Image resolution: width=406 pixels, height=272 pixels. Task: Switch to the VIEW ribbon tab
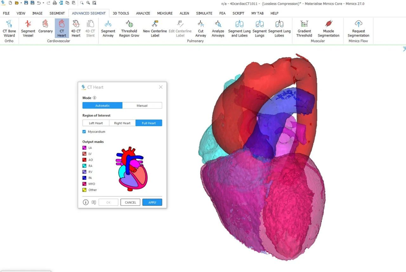[x=21, y=13]
